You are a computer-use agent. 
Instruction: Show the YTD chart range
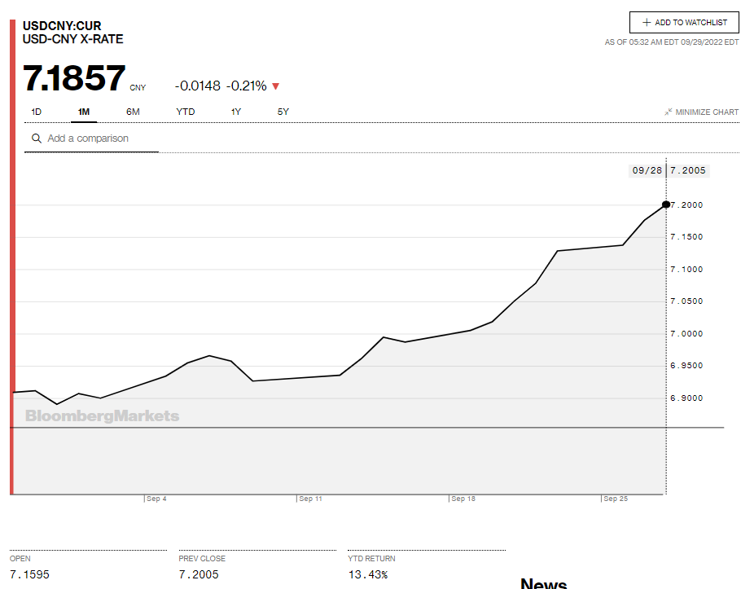pyautogui.click(x=186, y=112)
